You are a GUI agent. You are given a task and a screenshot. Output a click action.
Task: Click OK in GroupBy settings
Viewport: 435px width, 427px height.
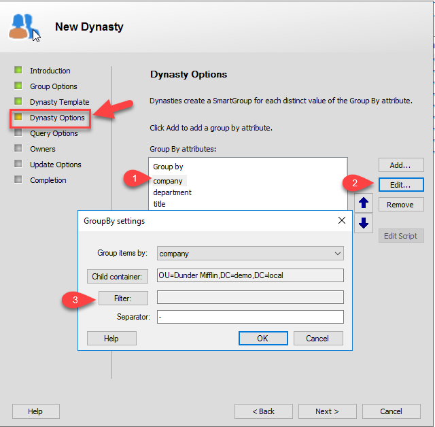[x=263, y=338]
